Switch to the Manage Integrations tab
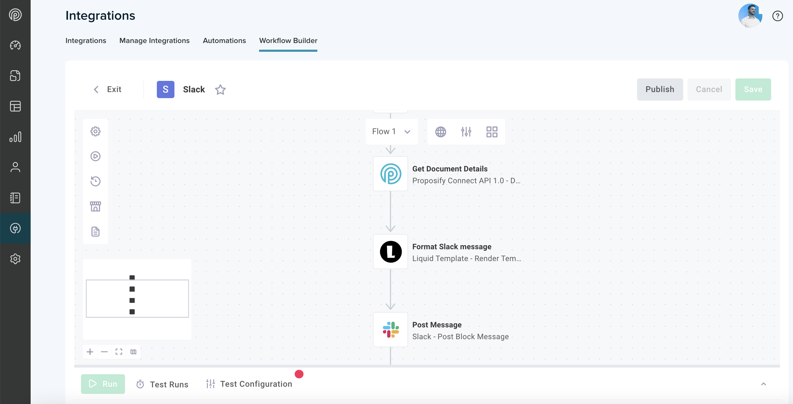The height and width of the screenshot is (404, 793). point(154,41)
